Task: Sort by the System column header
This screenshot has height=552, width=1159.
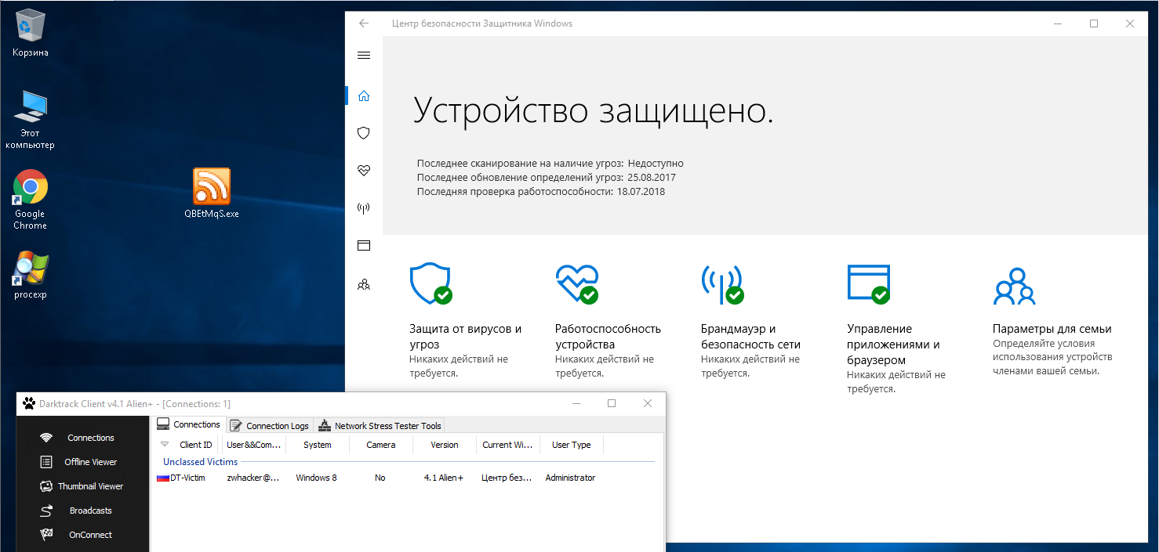Action: point(318,445)
